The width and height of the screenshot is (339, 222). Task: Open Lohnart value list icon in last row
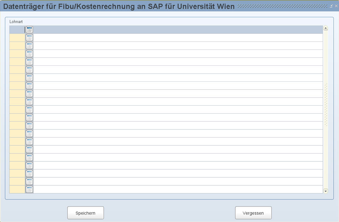pos(29,189)
